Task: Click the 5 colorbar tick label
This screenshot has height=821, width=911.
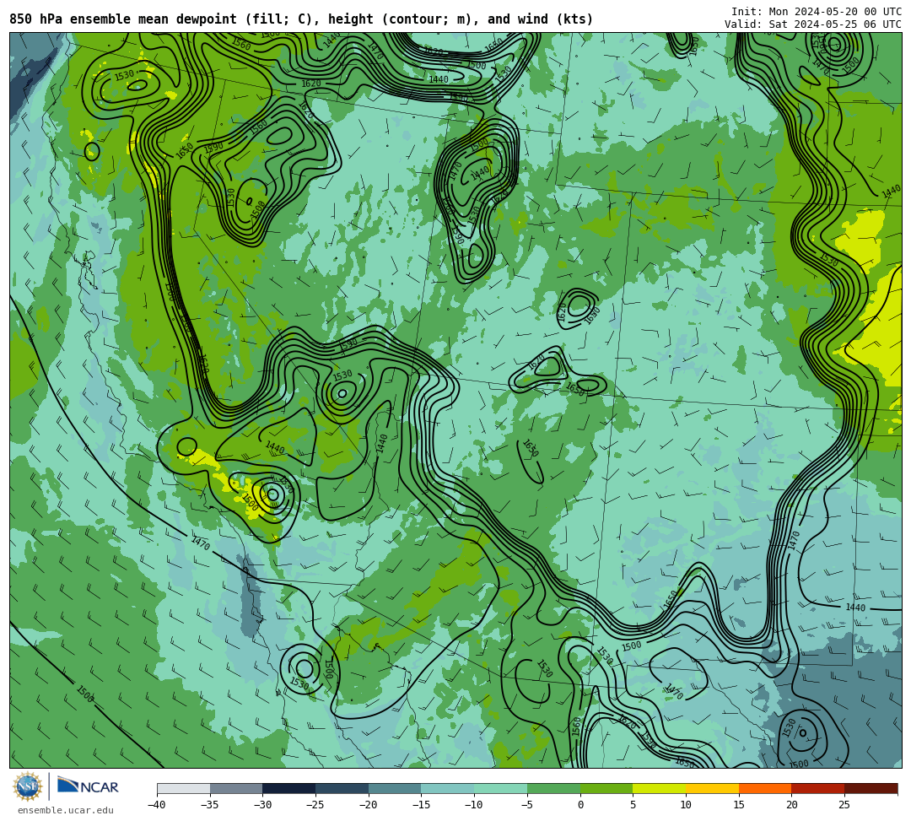Action: tap(633, 805)
